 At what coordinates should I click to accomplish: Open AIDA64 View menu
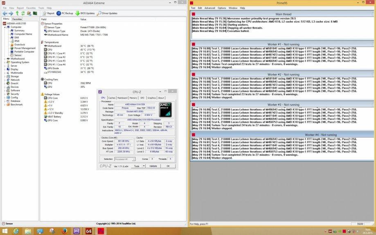pyautogui.click(x=11, y=8)
